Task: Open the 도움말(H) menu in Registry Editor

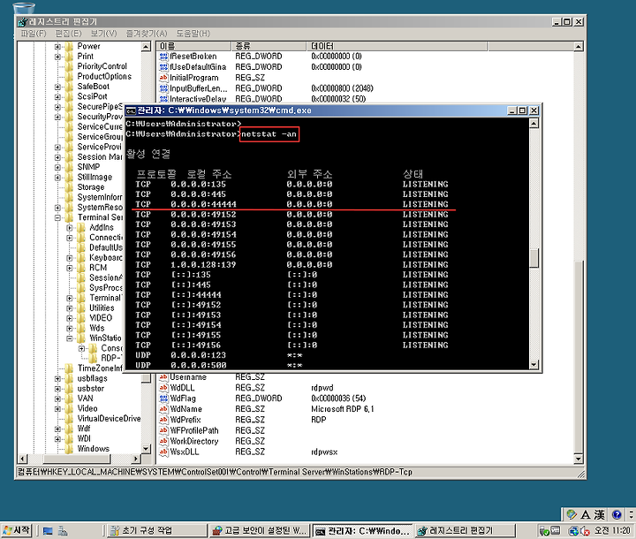Action: pyautogui.click(x=193, y=34)
